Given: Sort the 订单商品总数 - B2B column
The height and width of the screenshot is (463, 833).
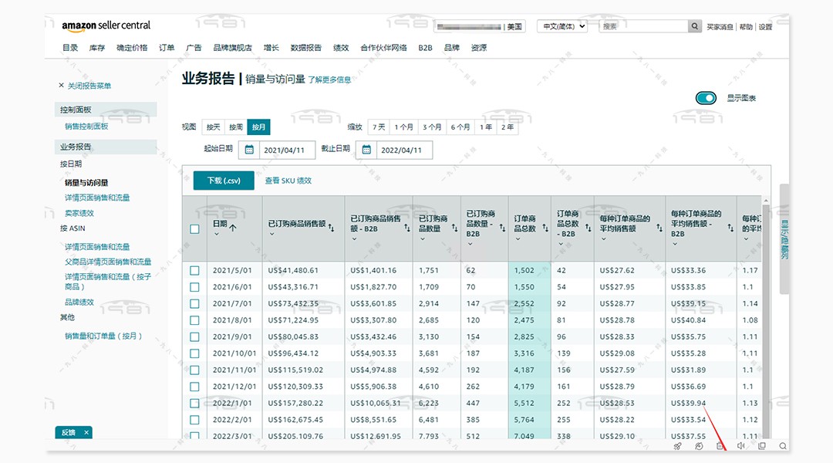Looking at the screenshot, I should click(588, 228).
